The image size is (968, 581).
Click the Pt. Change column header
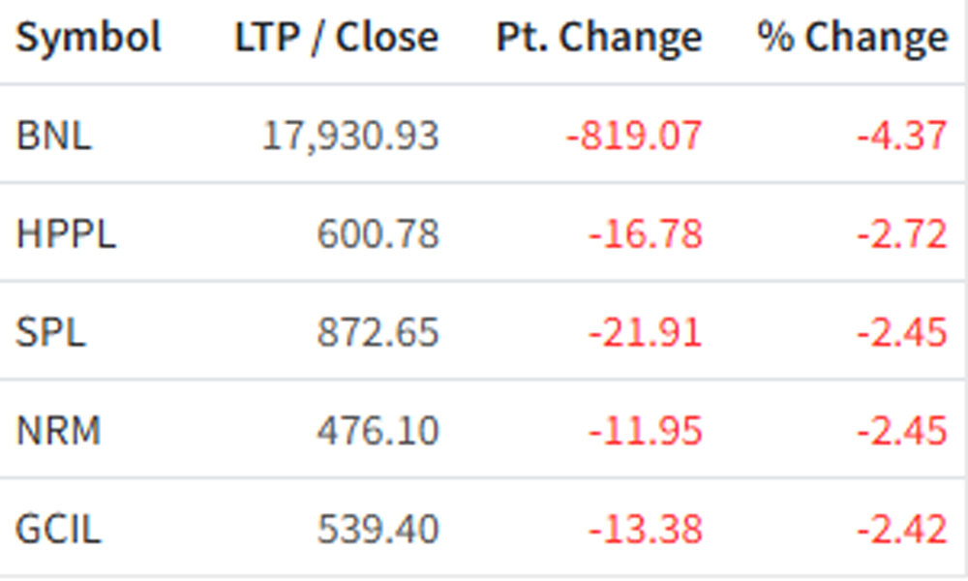click(x=598, y=38)
